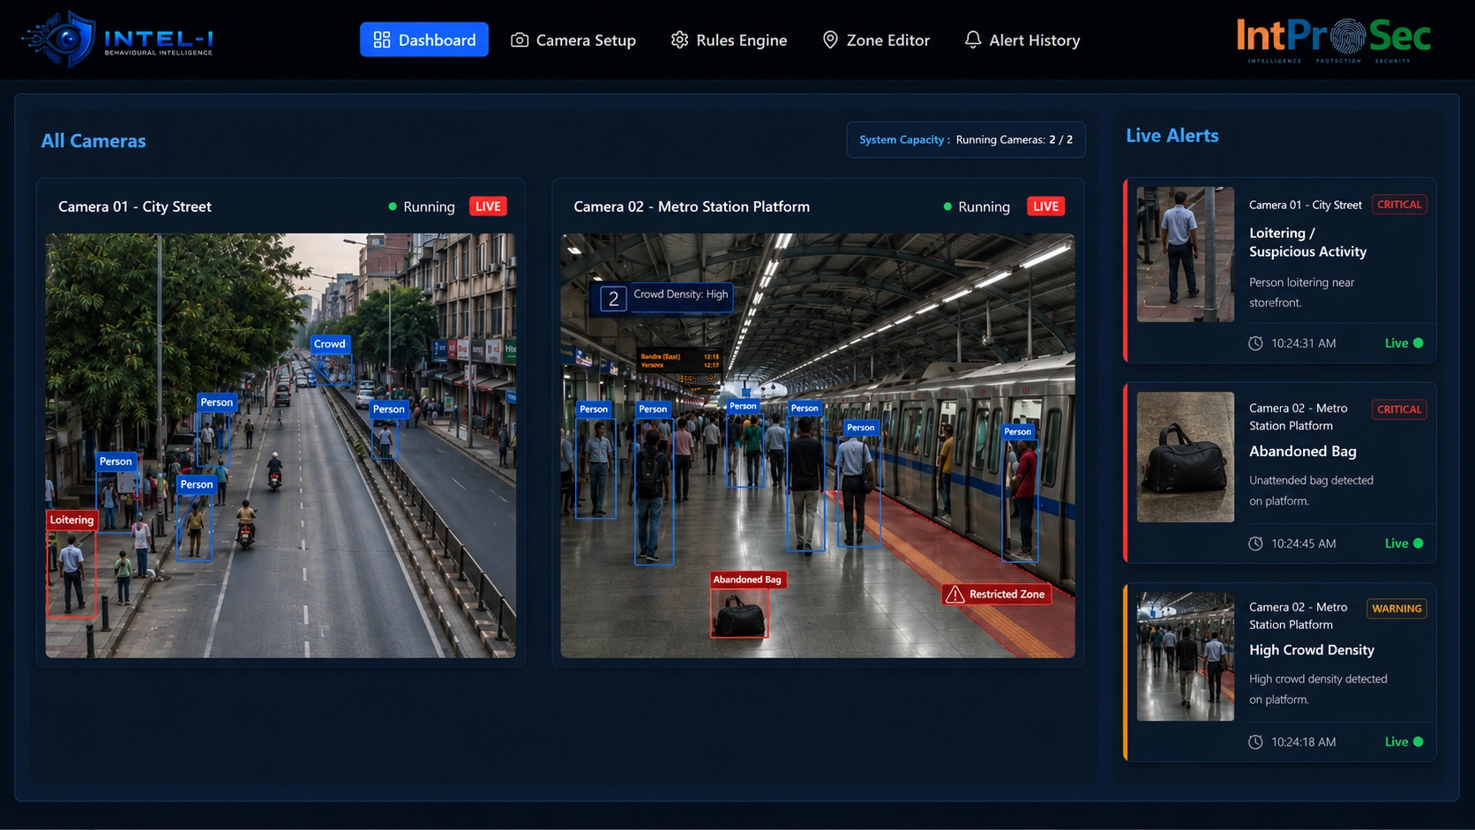The image size is (1475, 830).
Task: Click the System Capacity Running Cameras indicator
Action: [x=966, y=139]
